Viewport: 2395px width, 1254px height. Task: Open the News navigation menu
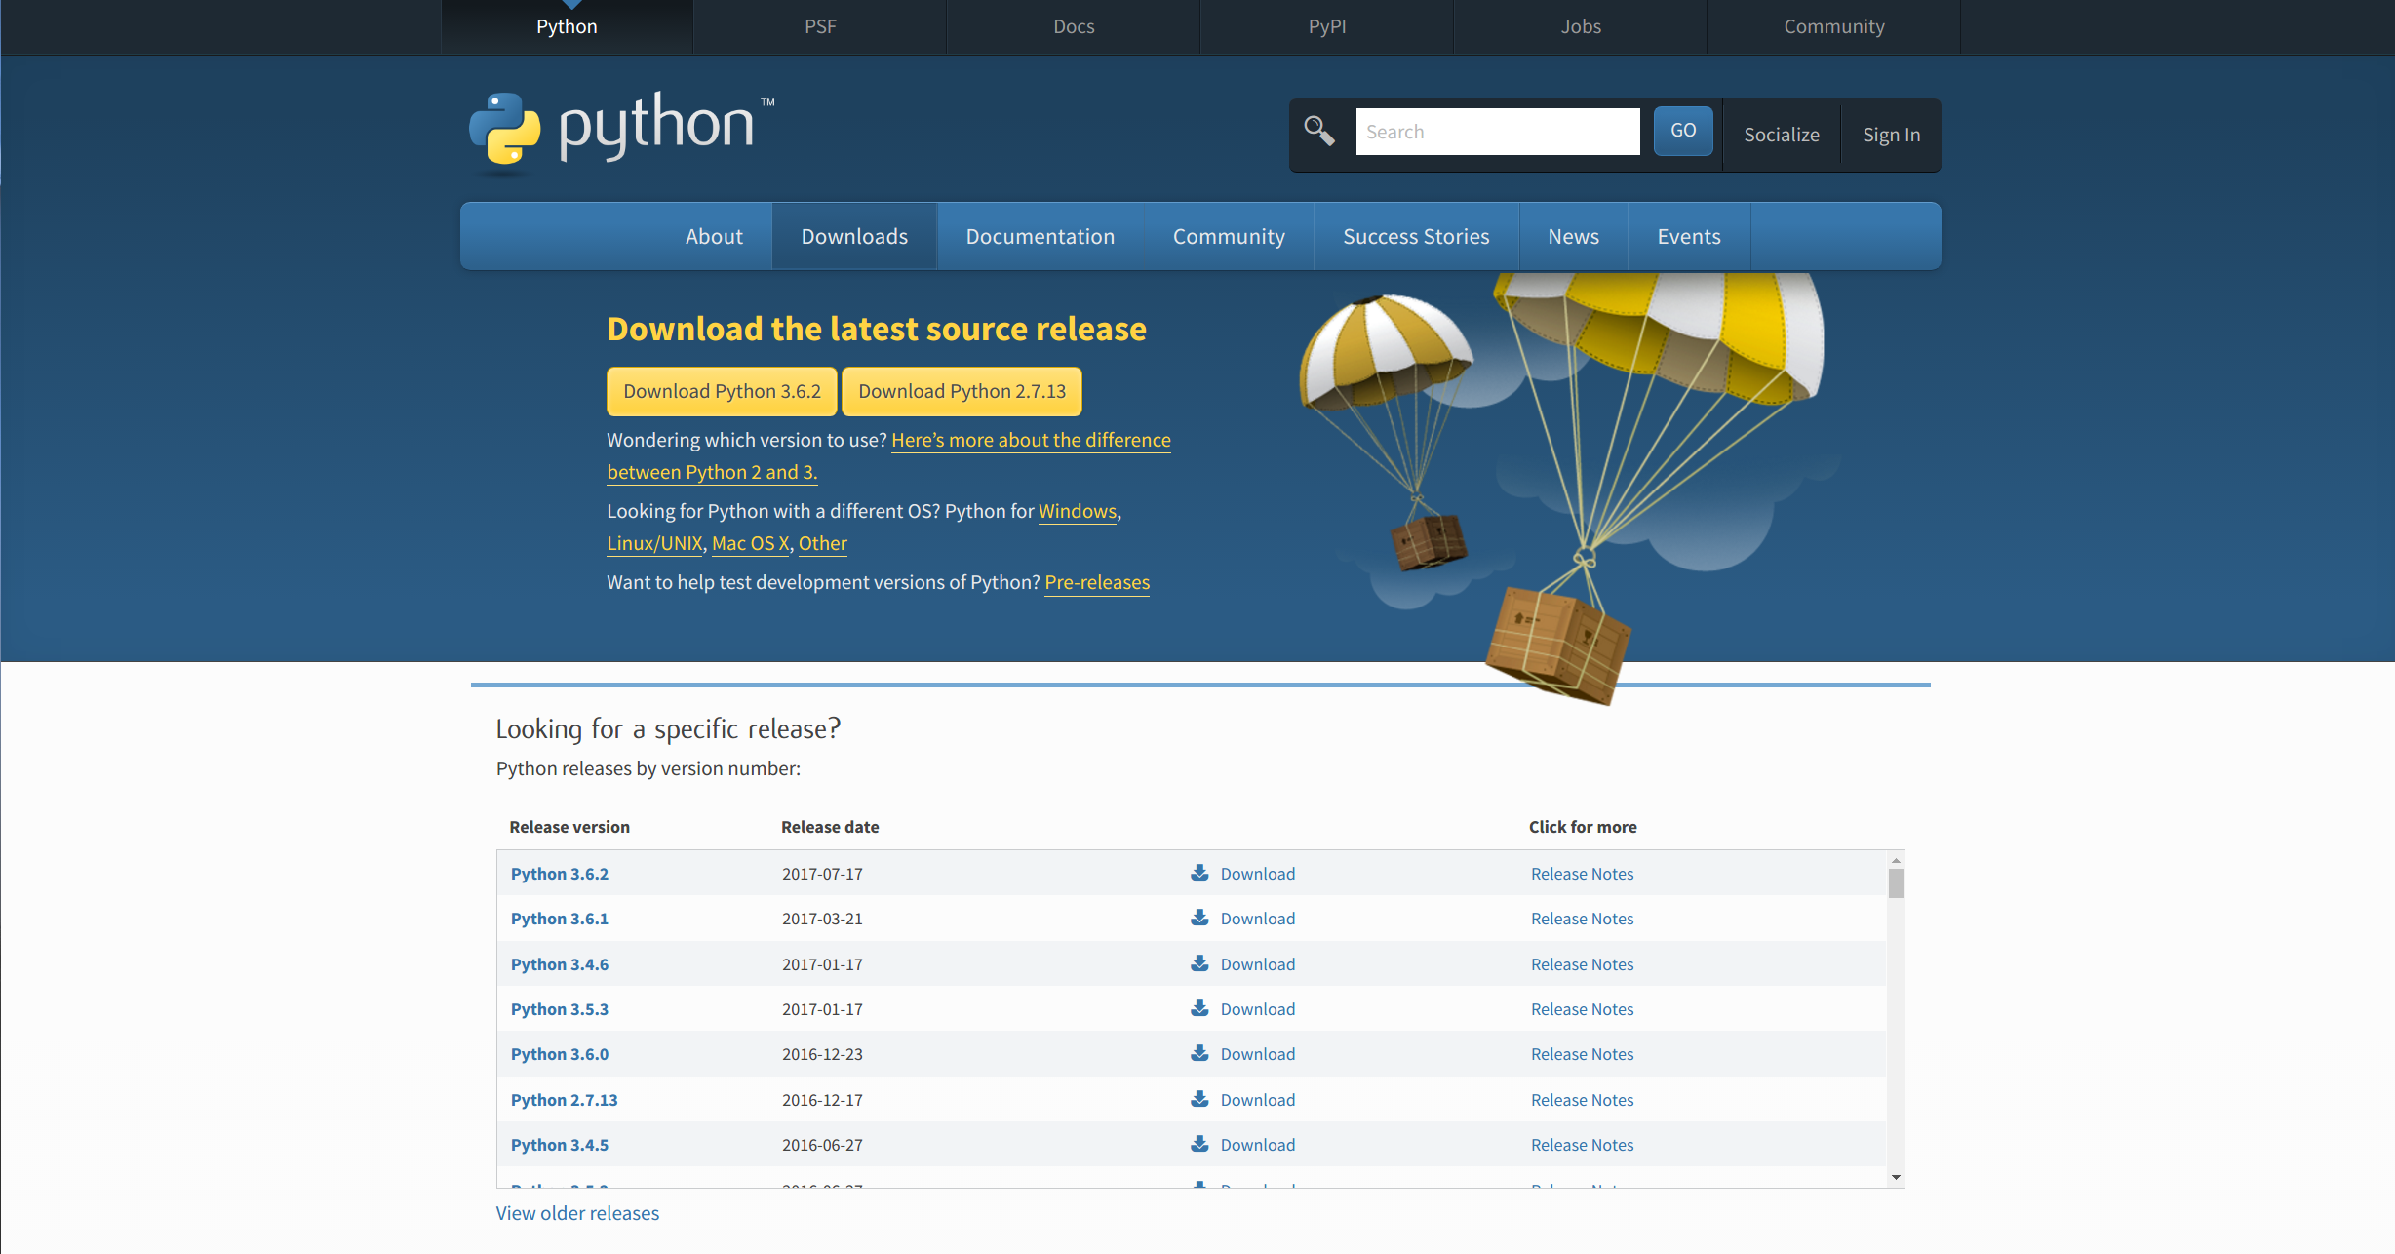(1573, 236)
